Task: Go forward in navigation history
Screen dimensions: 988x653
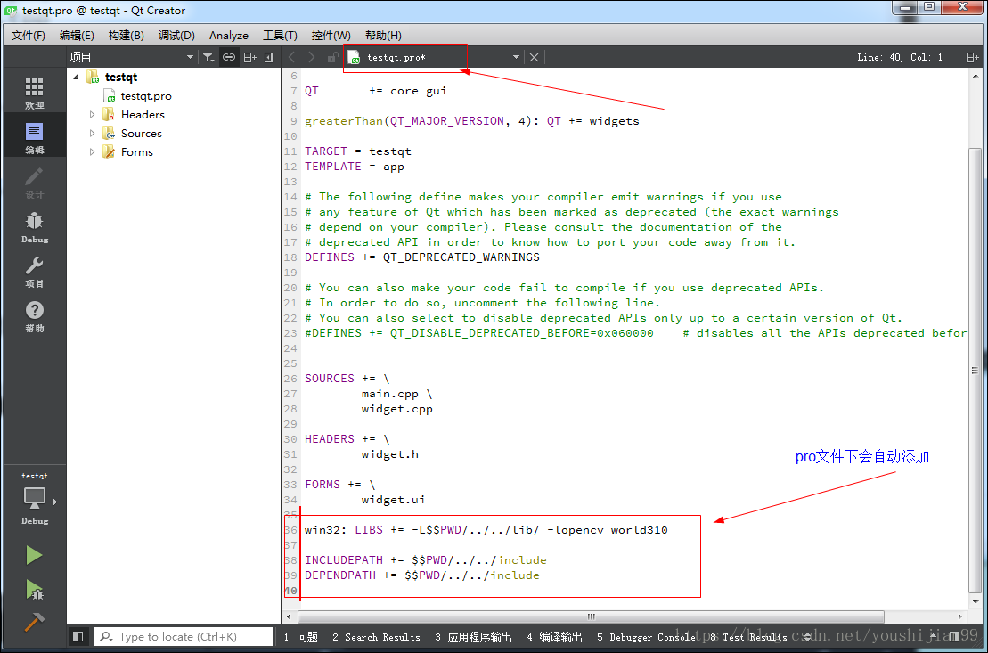Action: (x=311, y=57)
